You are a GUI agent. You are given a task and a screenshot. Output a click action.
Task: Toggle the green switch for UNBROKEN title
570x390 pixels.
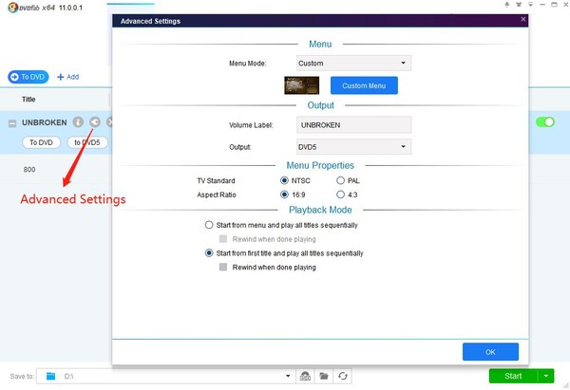tap(545, 122)
